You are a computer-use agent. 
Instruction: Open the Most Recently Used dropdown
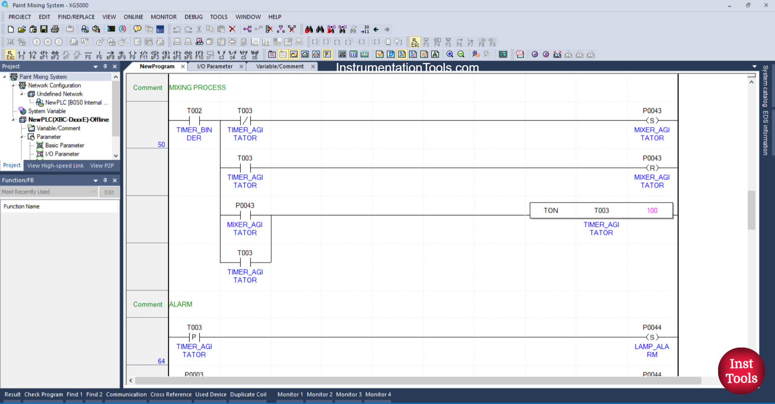(94, 192)
